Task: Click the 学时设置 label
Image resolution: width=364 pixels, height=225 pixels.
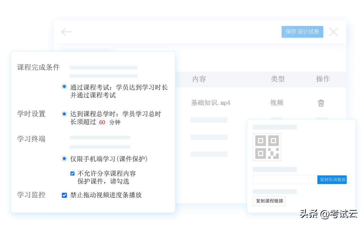Action: point(31,114)
